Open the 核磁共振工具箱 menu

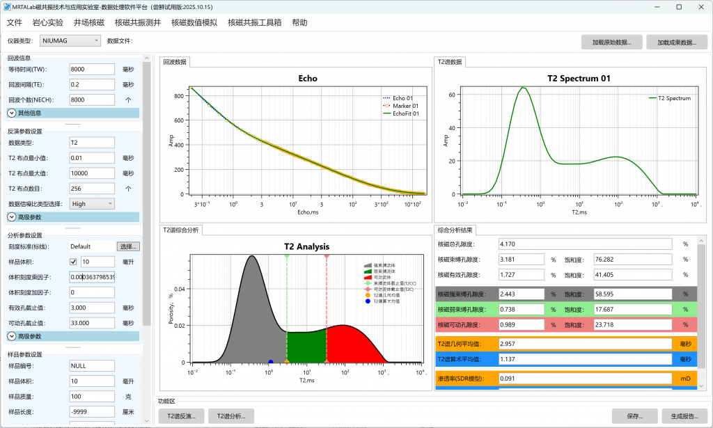coord(254,22)
